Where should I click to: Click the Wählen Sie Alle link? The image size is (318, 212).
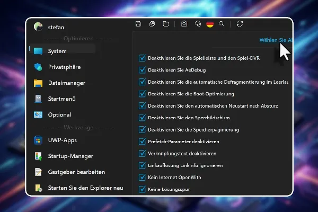[276, 40]
